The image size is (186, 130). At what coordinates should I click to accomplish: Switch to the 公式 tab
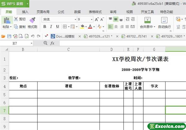[x=61, y=12]
